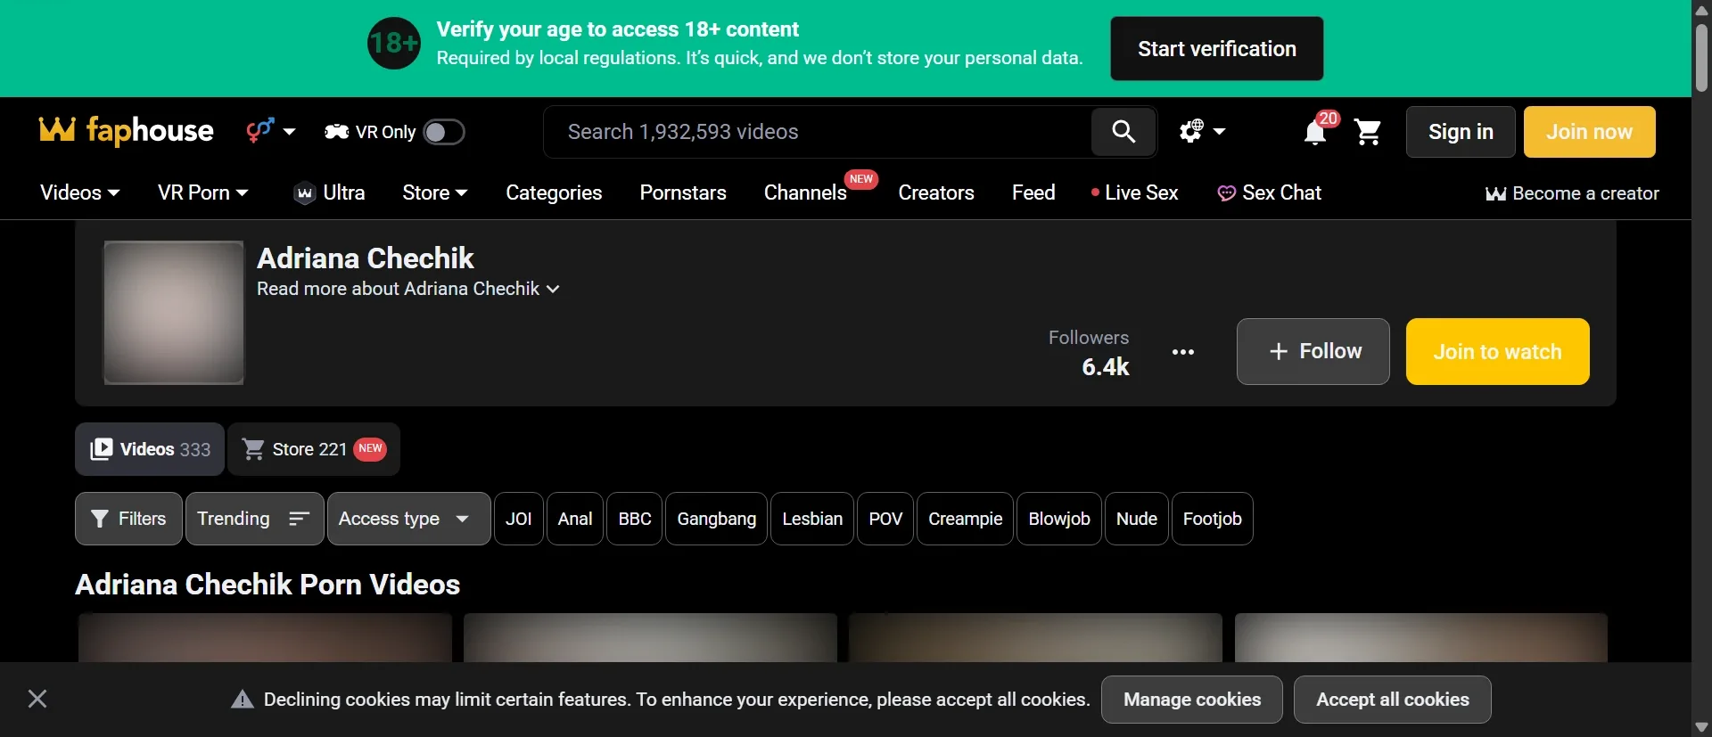Select the JOI tag filter
The image size is (1712, 737).
pyautogui.click(x=518, y=519)
